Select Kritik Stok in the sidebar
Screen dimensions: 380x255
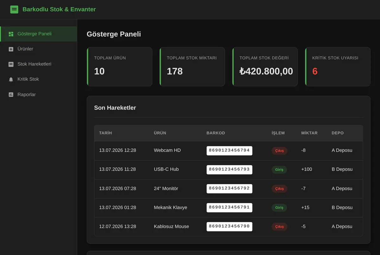[x=39, y=79]
